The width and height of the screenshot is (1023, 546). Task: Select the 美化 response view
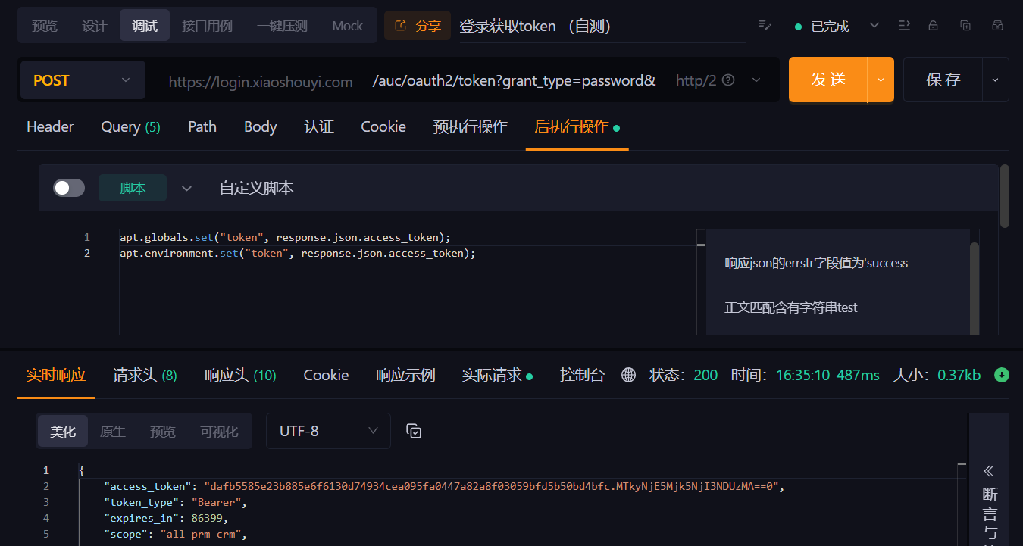(x=63, y=431)
